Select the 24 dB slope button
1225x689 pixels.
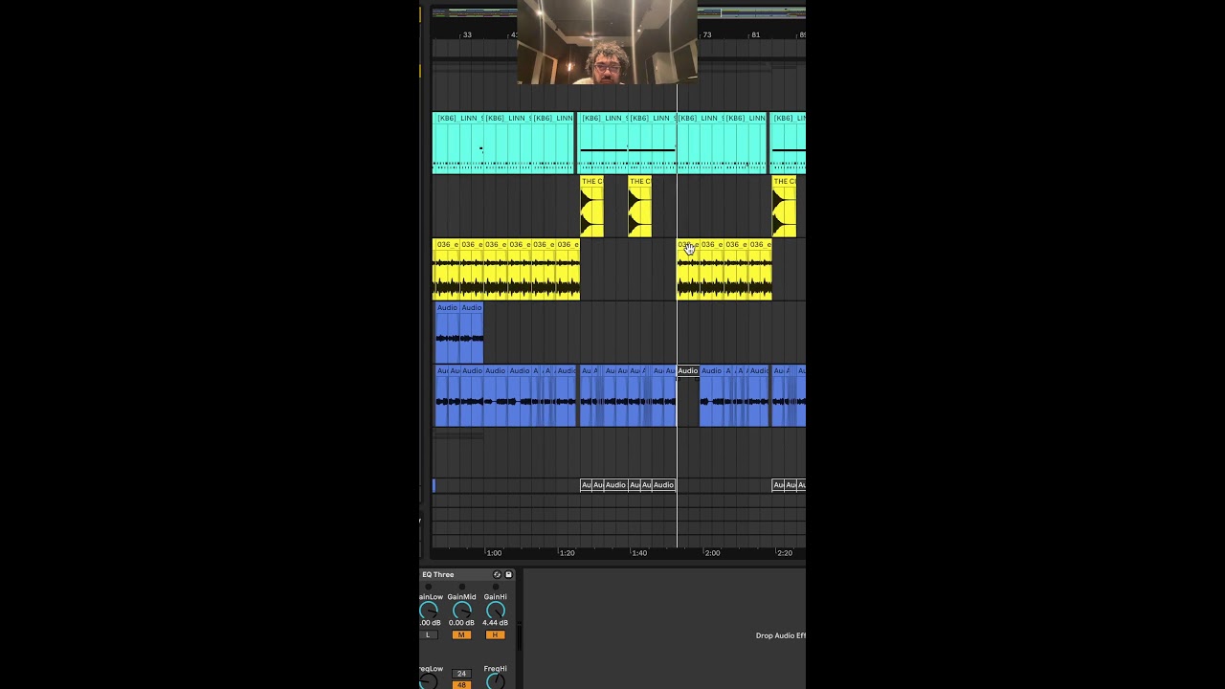(x=461, y=674)
